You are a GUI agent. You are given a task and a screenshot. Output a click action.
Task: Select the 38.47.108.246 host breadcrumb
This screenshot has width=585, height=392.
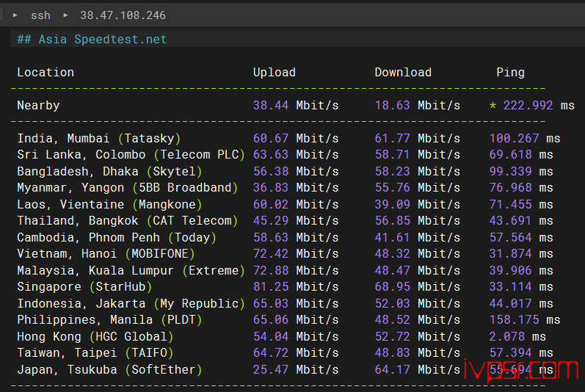click(123, 15)
